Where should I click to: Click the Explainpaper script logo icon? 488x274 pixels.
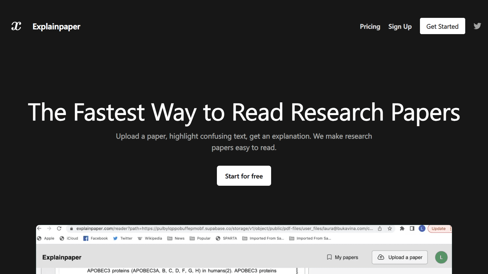pos(16,26)
